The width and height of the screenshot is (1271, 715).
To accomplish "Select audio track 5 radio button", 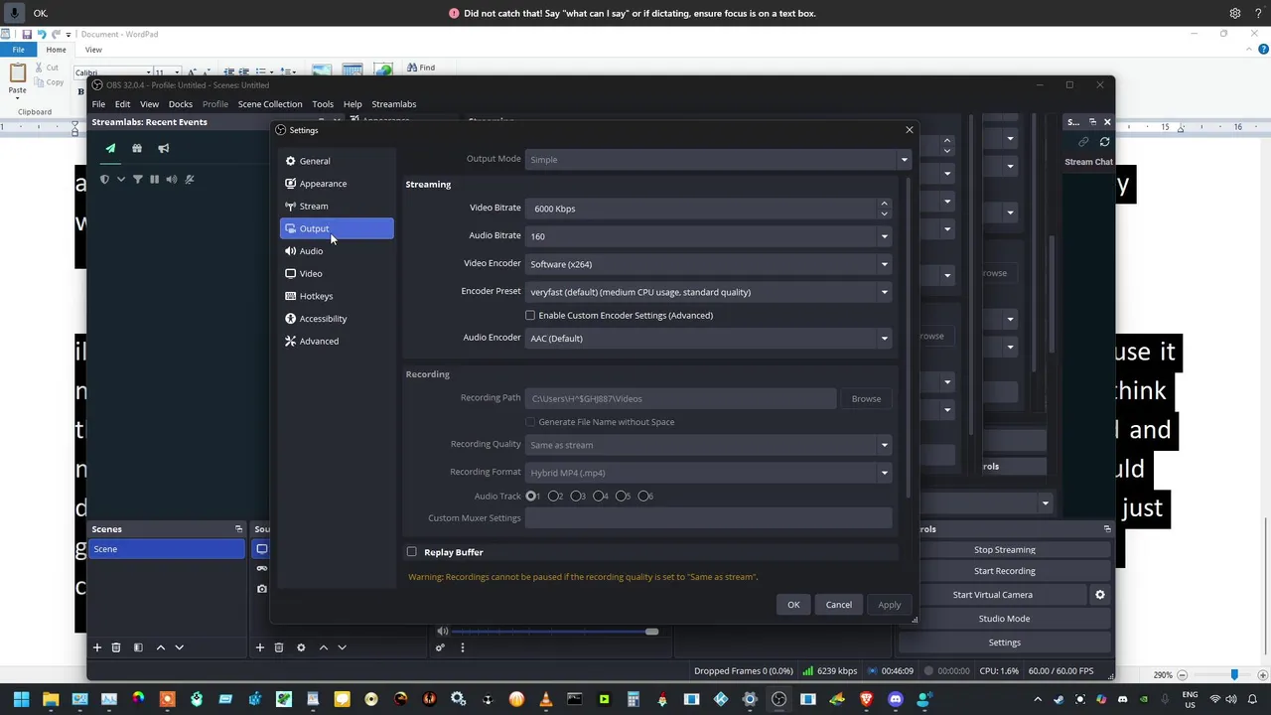I will [x=622, y=496].
